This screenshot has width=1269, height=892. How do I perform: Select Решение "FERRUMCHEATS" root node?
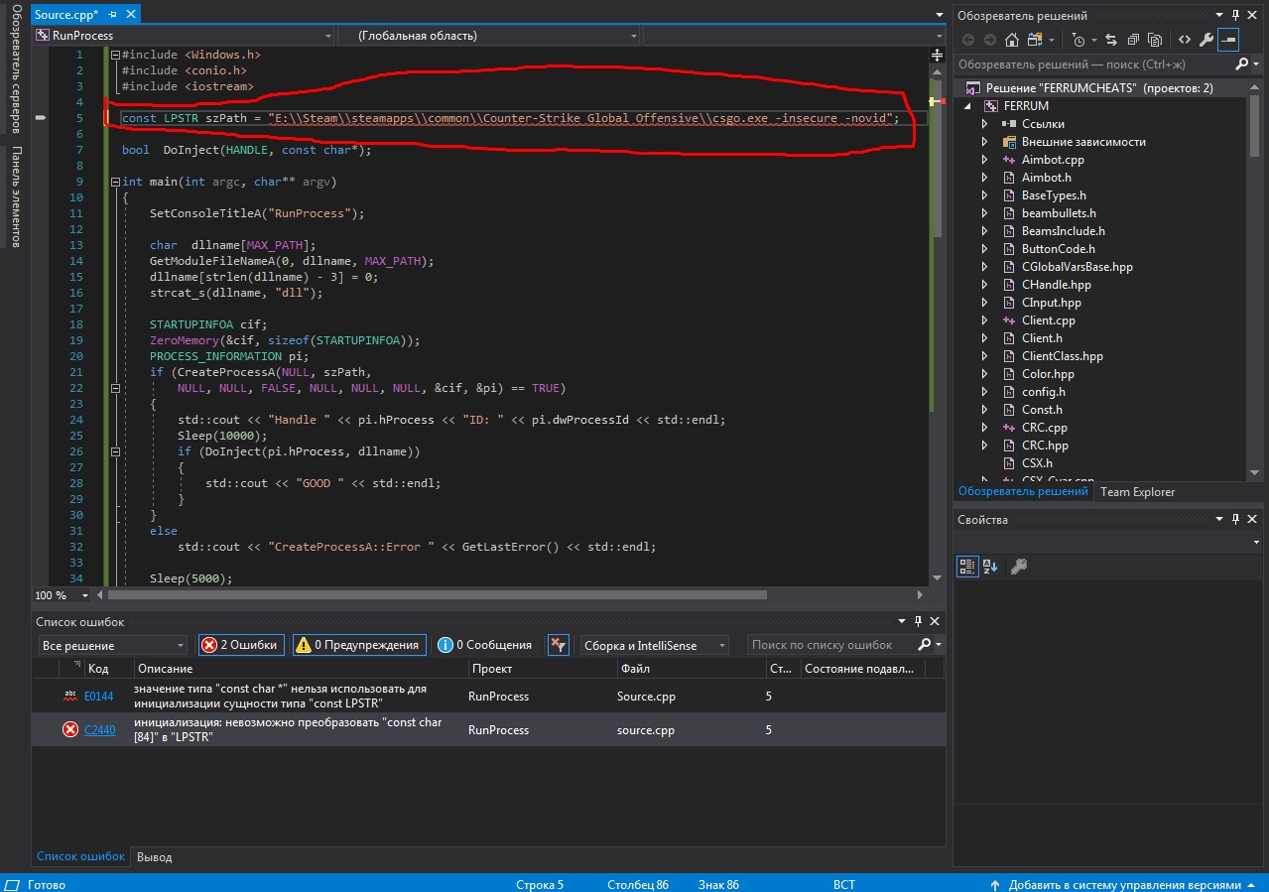1099,88
